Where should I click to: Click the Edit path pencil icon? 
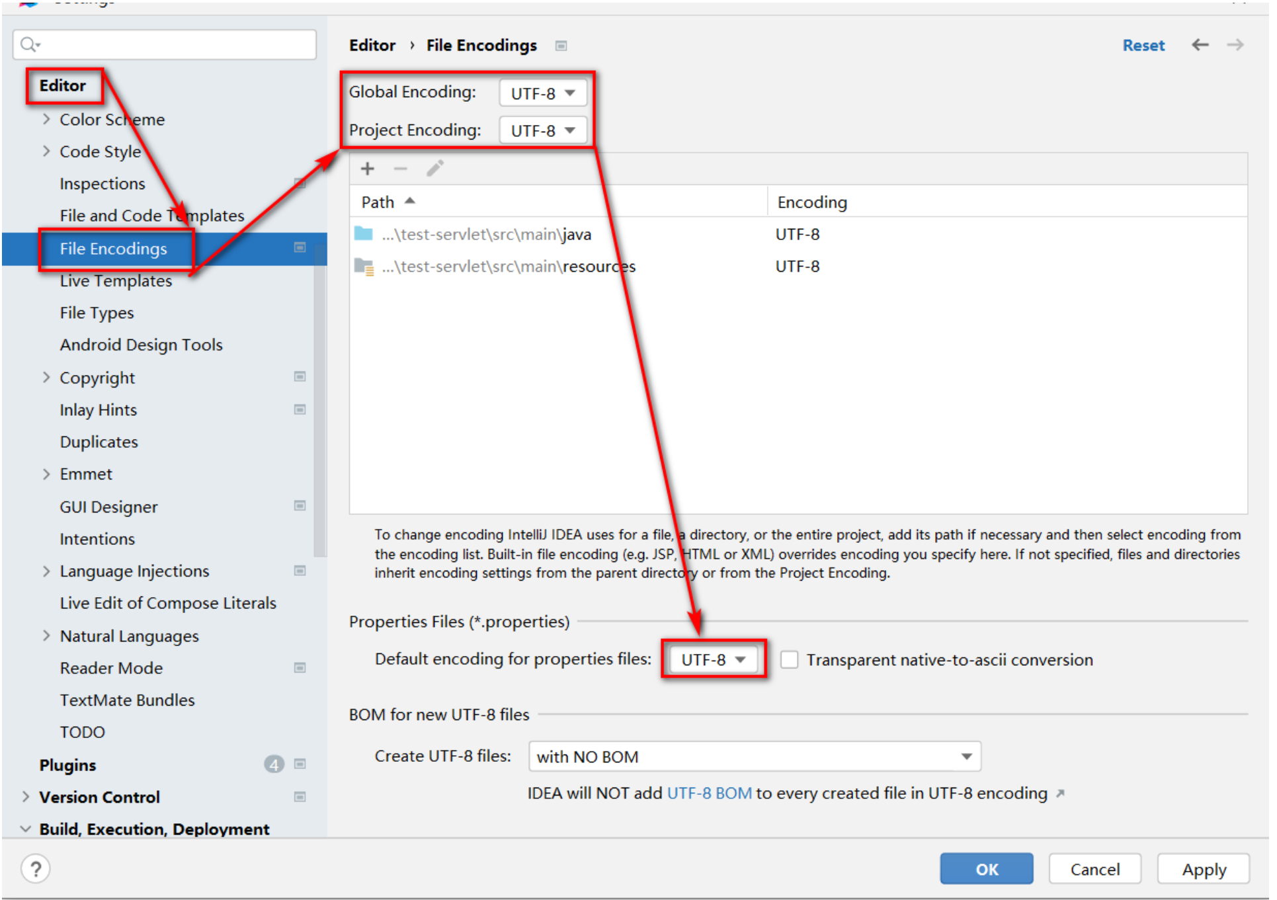tap(435, 169)
